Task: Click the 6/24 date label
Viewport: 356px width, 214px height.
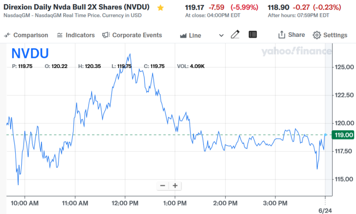Action: (x=325, y=208)
